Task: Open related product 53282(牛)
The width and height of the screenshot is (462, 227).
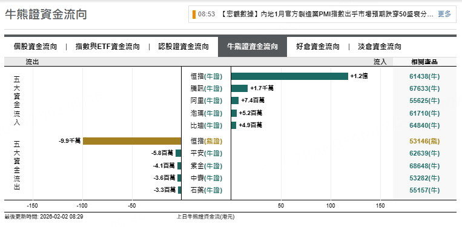Action: coord(424,178)
